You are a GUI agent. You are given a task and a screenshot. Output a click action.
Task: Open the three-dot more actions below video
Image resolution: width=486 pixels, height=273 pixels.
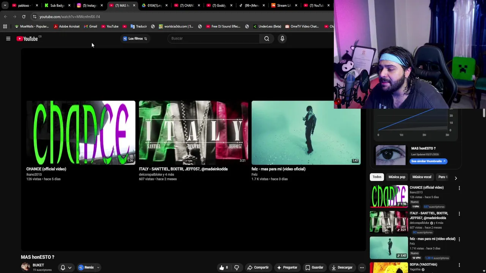click(362, 267)
